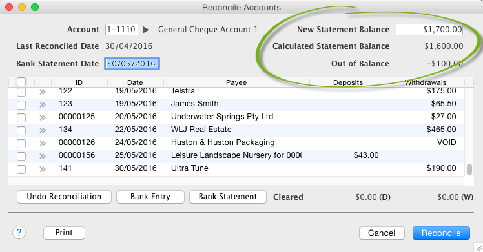Sort the list by the Date column header
Screen dimensions: 483x252
[135, 82]
